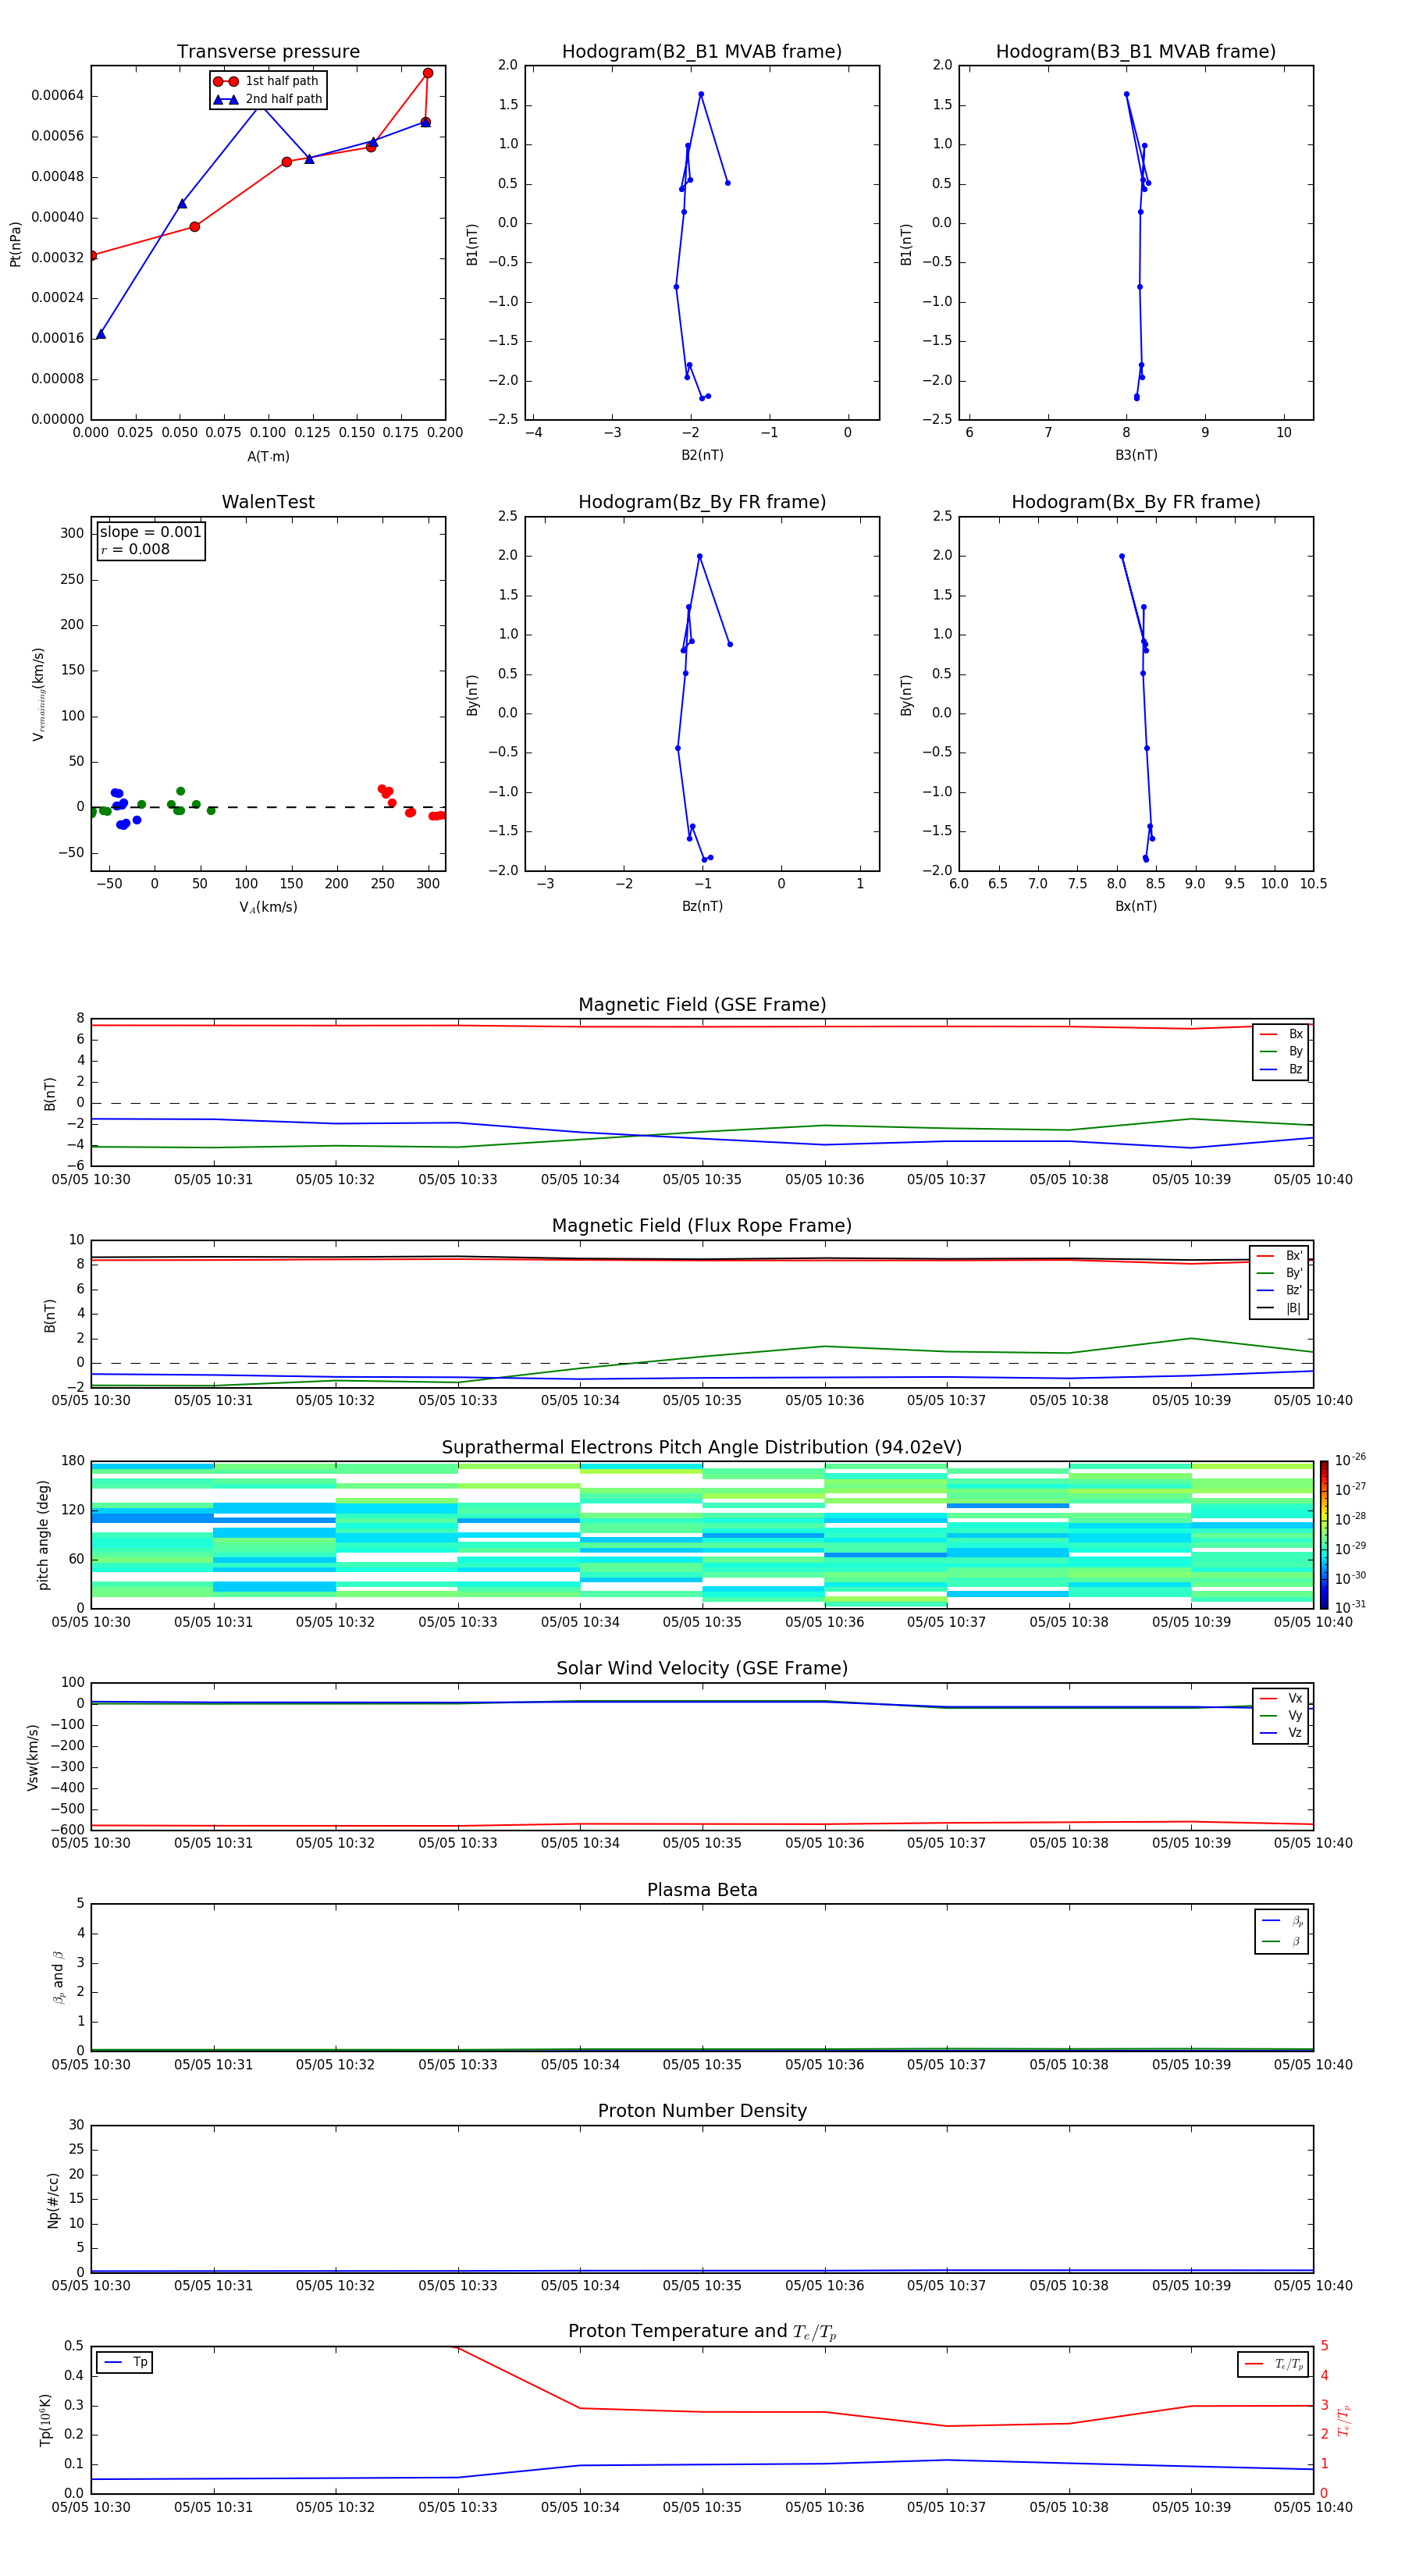Click the pitch angle distribution colorbar
Screen dimensions: 1405x2576
(x=1324, y=1535)
